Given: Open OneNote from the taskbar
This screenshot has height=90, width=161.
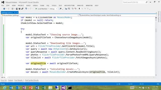Looking at the screenshot, I should [x=24, y=88].
